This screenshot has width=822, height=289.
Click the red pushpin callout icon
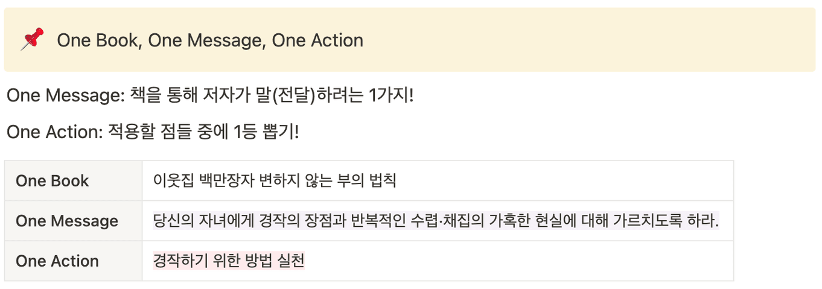(33, 40)
